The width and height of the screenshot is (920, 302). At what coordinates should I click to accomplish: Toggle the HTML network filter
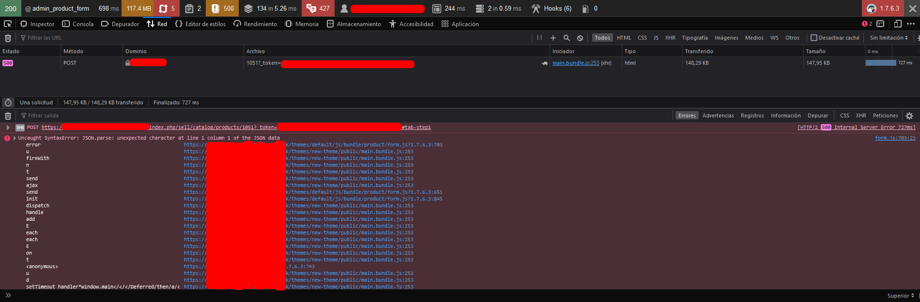pyautogui.click(x=624, y=38)
